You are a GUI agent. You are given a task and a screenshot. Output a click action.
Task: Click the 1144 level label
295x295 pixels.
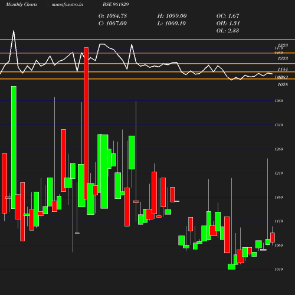point(283,69)
